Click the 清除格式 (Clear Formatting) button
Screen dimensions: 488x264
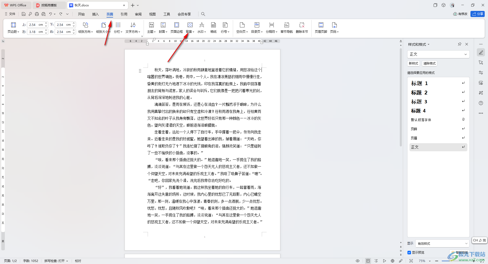[x=430, y=63]
